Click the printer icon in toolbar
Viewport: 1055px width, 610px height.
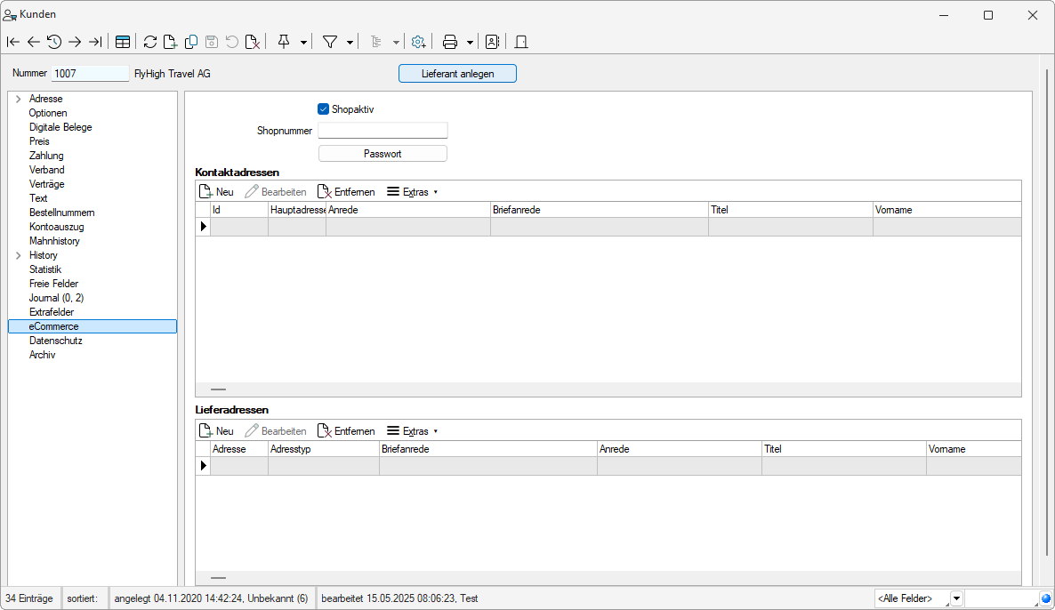450,42
